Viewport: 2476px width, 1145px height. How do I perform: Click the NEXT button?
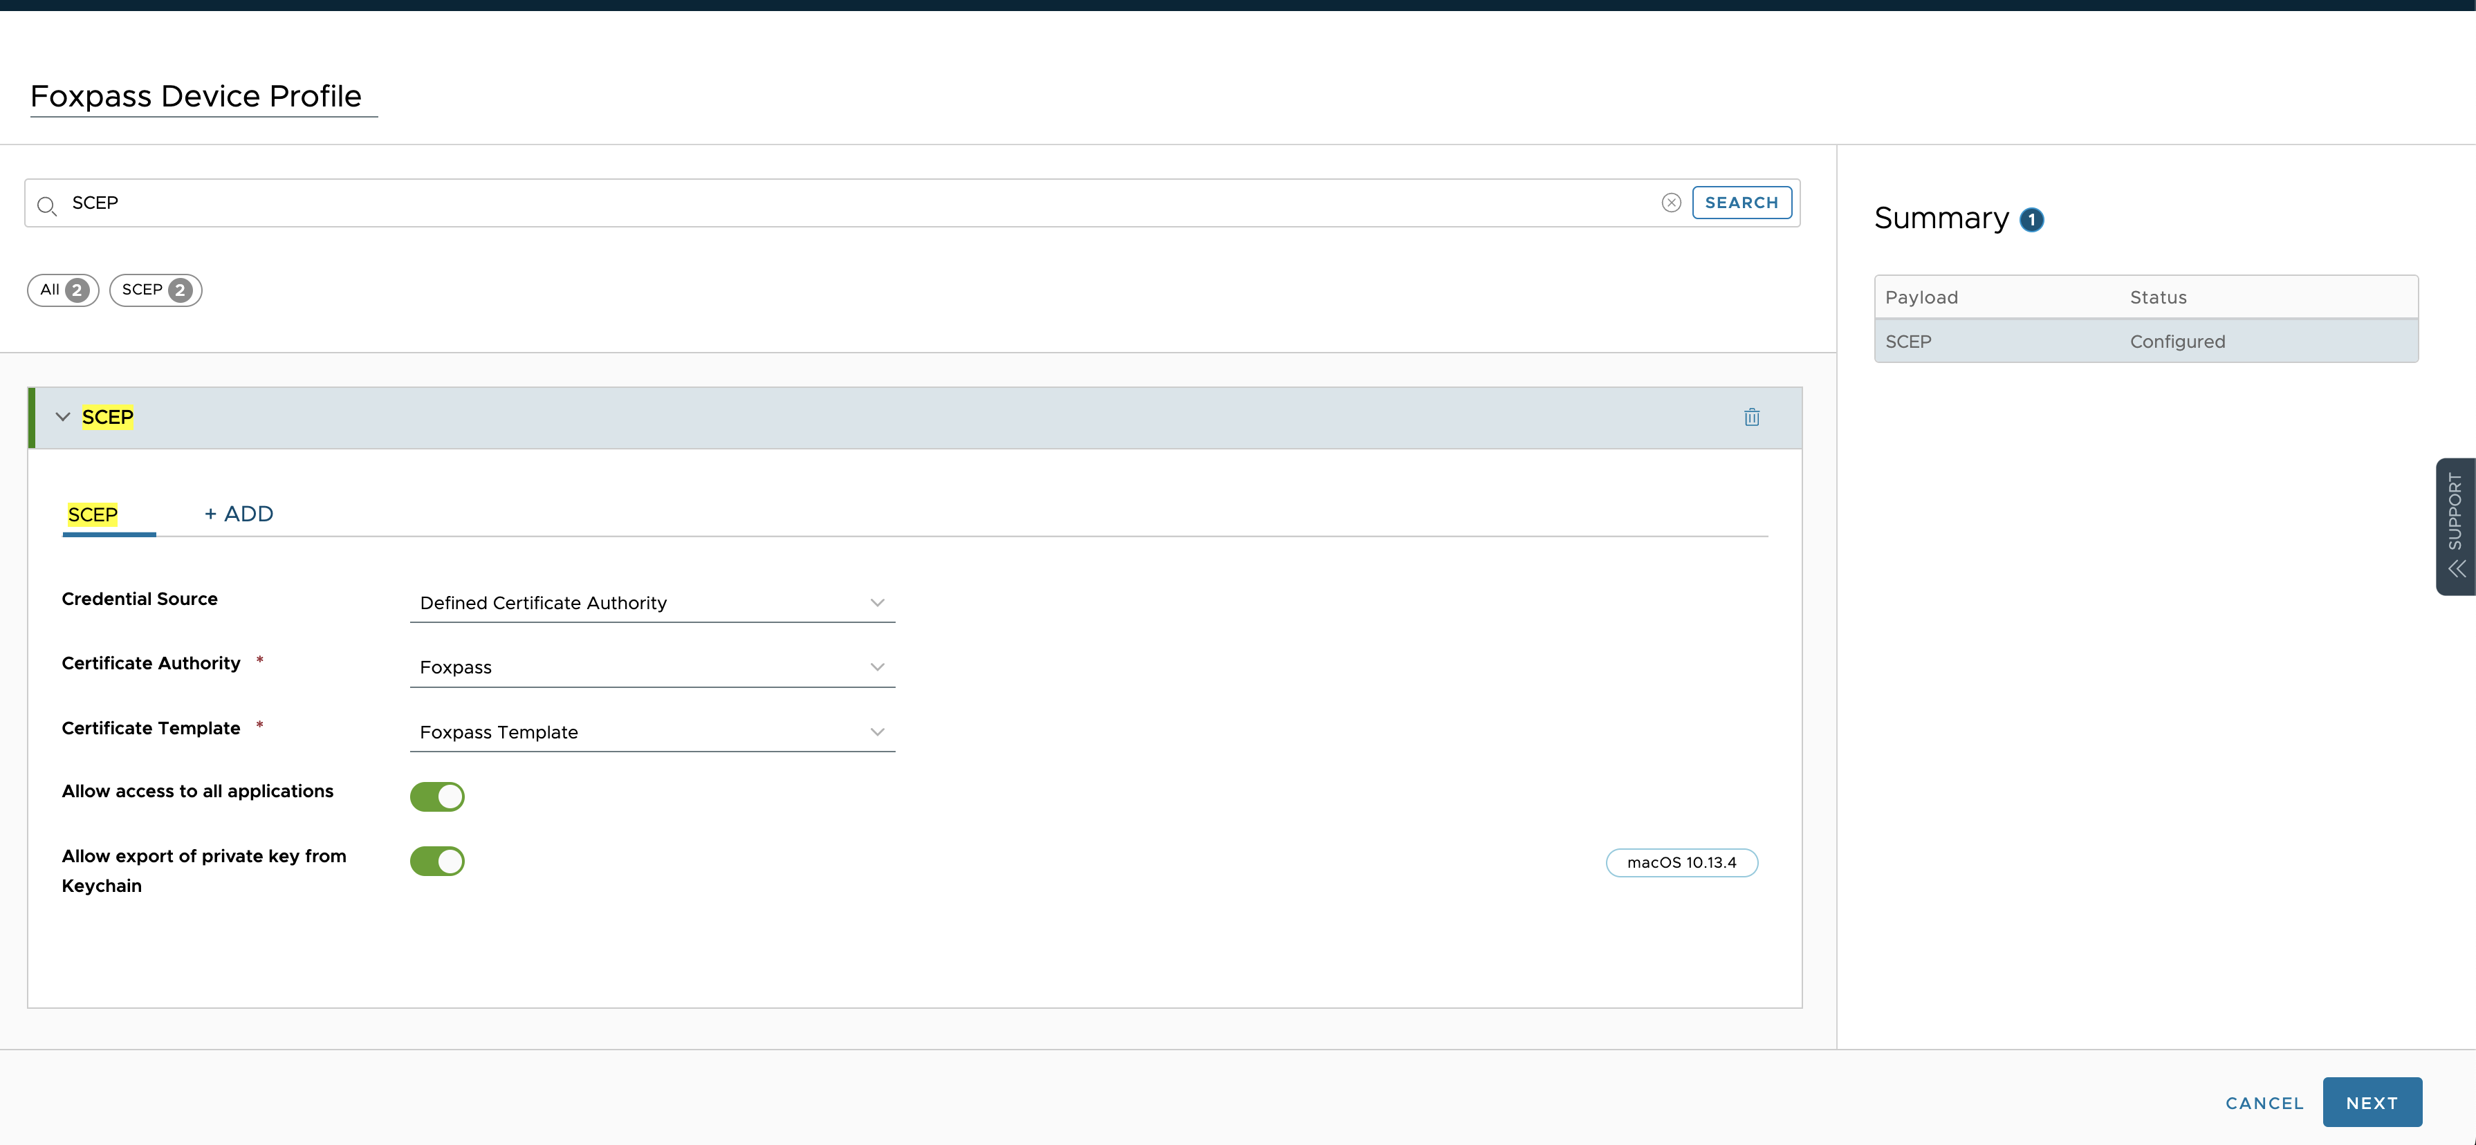[x=2372, y=1103]
